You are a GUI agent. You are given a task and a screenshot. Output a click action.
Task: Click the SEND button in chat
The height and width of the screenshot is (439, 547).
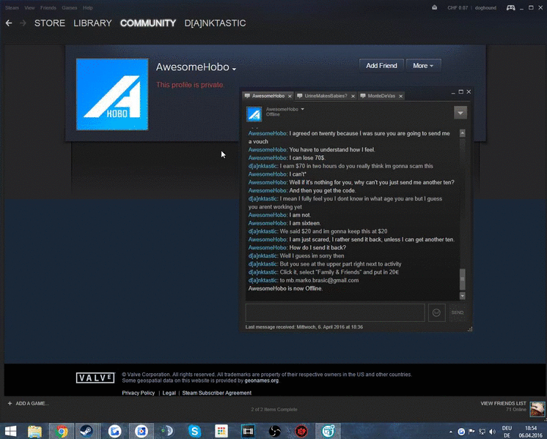pyautogui.click(x=457, y=312)
